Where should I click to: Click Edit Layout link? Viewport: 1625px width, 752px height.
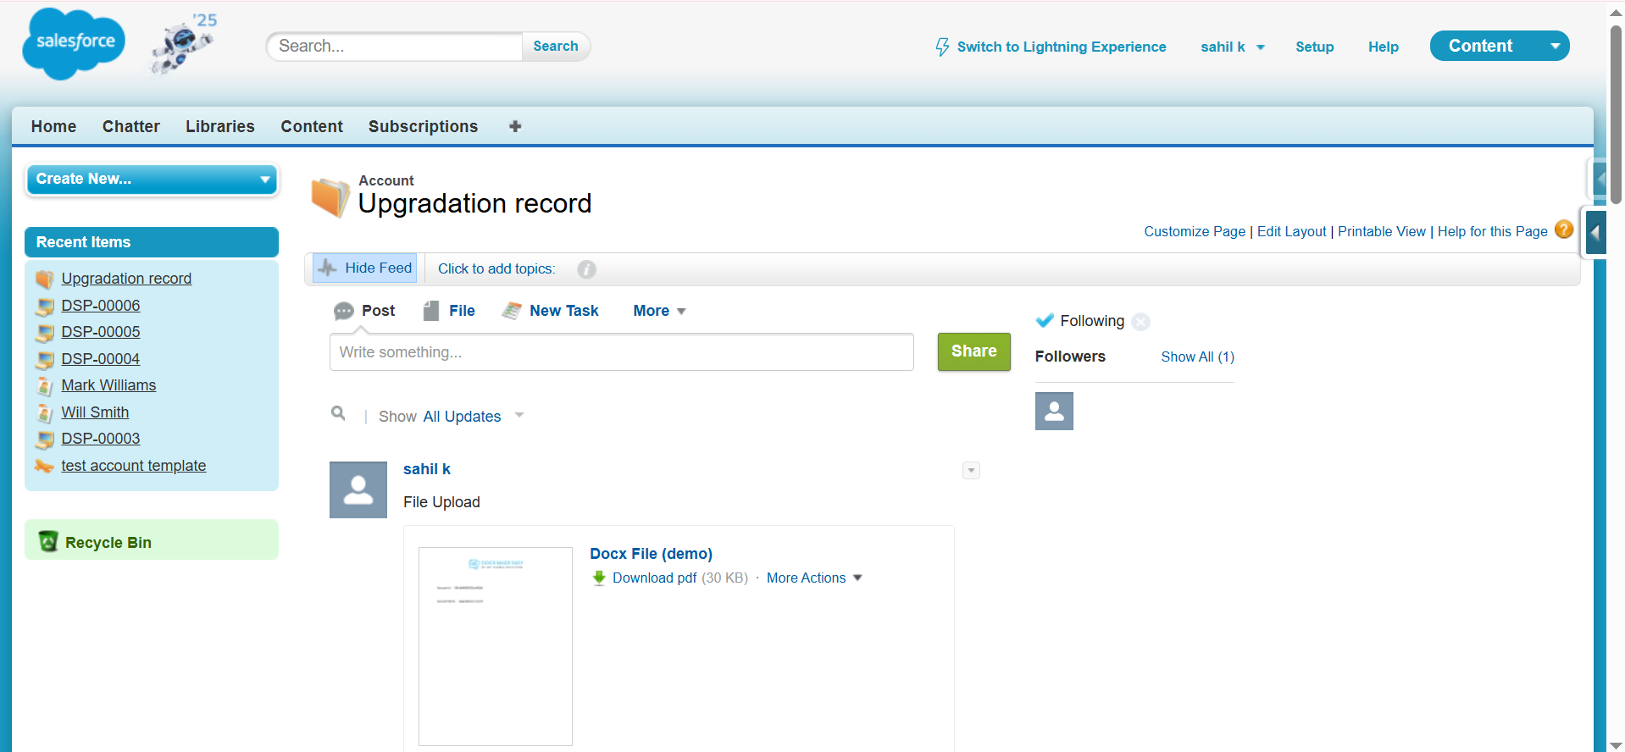(x=1292, y=231)
